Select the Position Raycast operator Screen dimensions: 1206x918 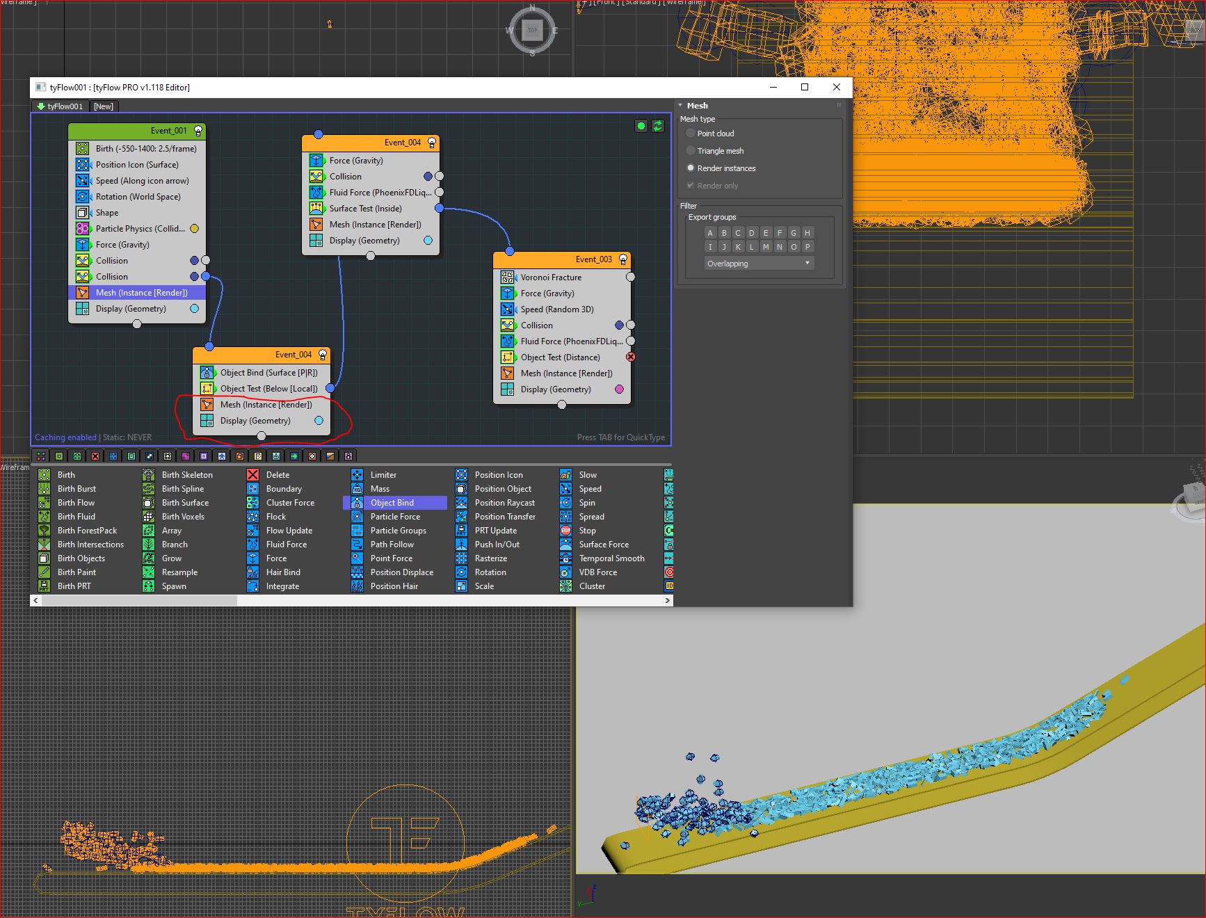click(x=504, y=503)
